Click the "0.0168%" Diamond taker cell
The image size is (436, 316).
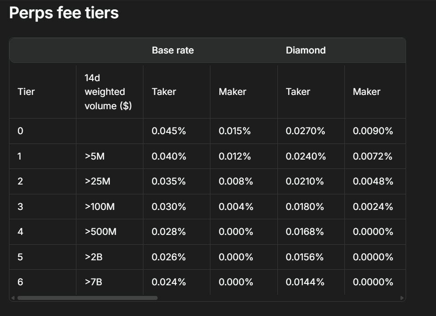[x=305, y=232]
